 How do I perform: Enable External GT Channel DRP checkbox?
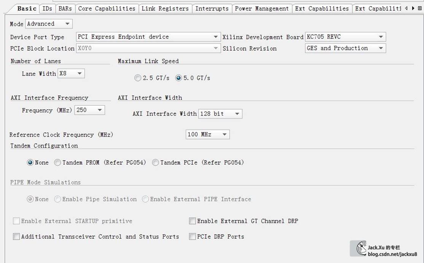(193, 221)
